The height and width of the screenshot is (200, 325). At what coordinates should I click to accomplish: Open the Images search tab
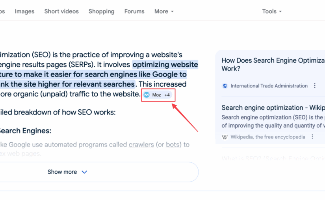coord(24,11)
